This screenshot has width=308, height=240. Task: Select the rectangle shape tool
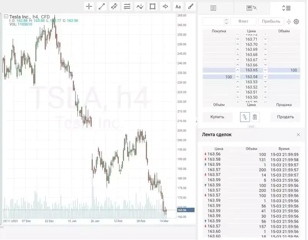(x=152, y=7)
